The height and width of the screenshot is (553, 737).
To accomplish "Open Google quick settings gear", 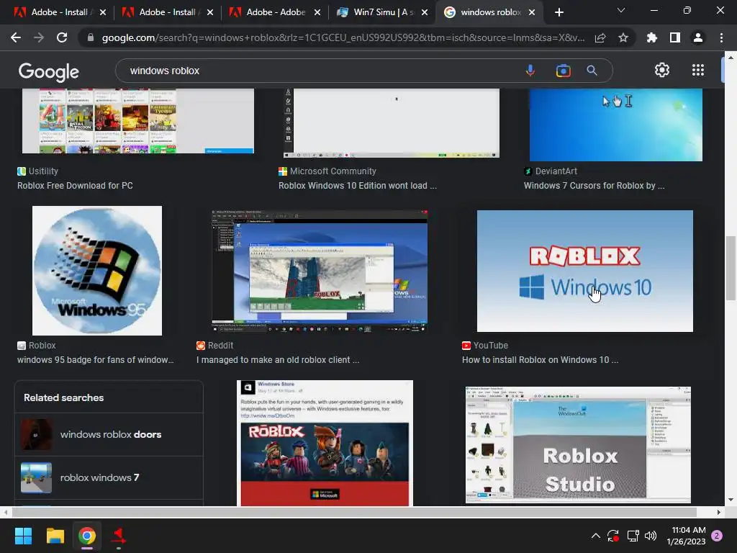I will 662,70.
